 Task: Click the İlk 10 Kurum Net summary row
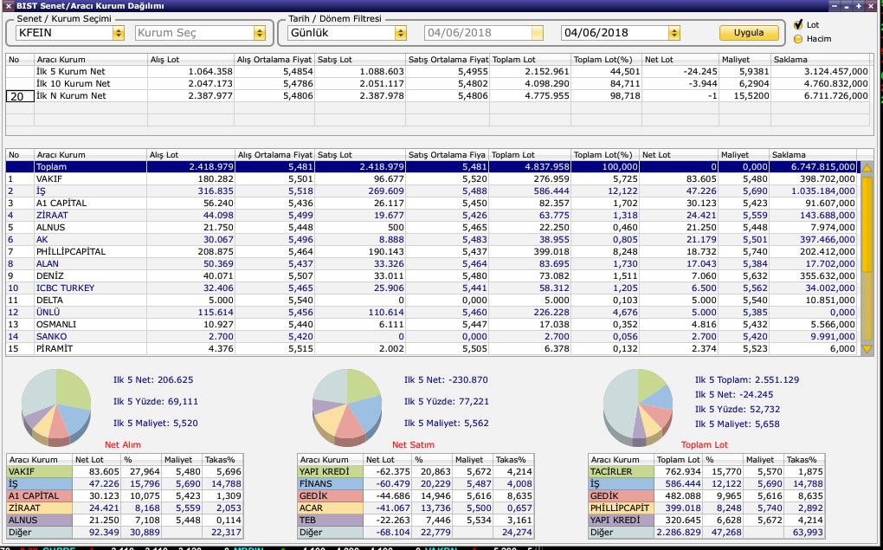439,83
